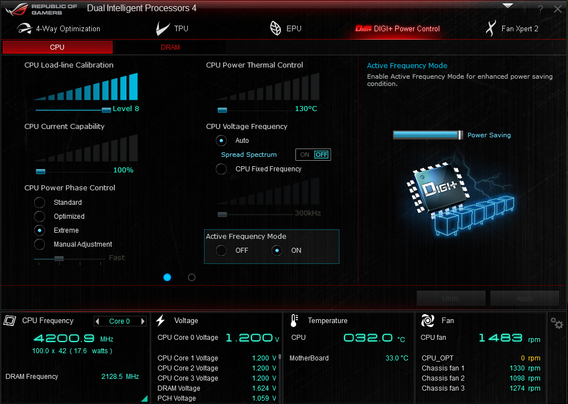Click the TPU wing icon
568x404 pixels.
pos(162,28)
